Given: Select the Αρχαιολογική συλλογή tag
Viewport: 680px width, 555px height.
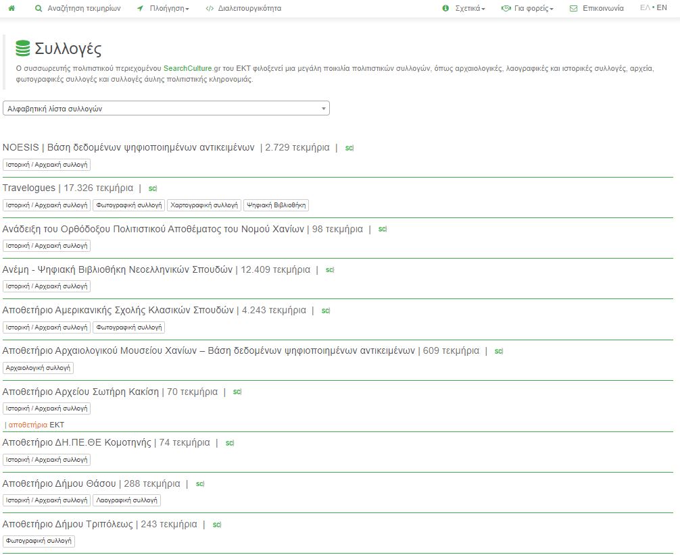Looking at the screenshot, I should pyautogui.click(x=39, y=368).
